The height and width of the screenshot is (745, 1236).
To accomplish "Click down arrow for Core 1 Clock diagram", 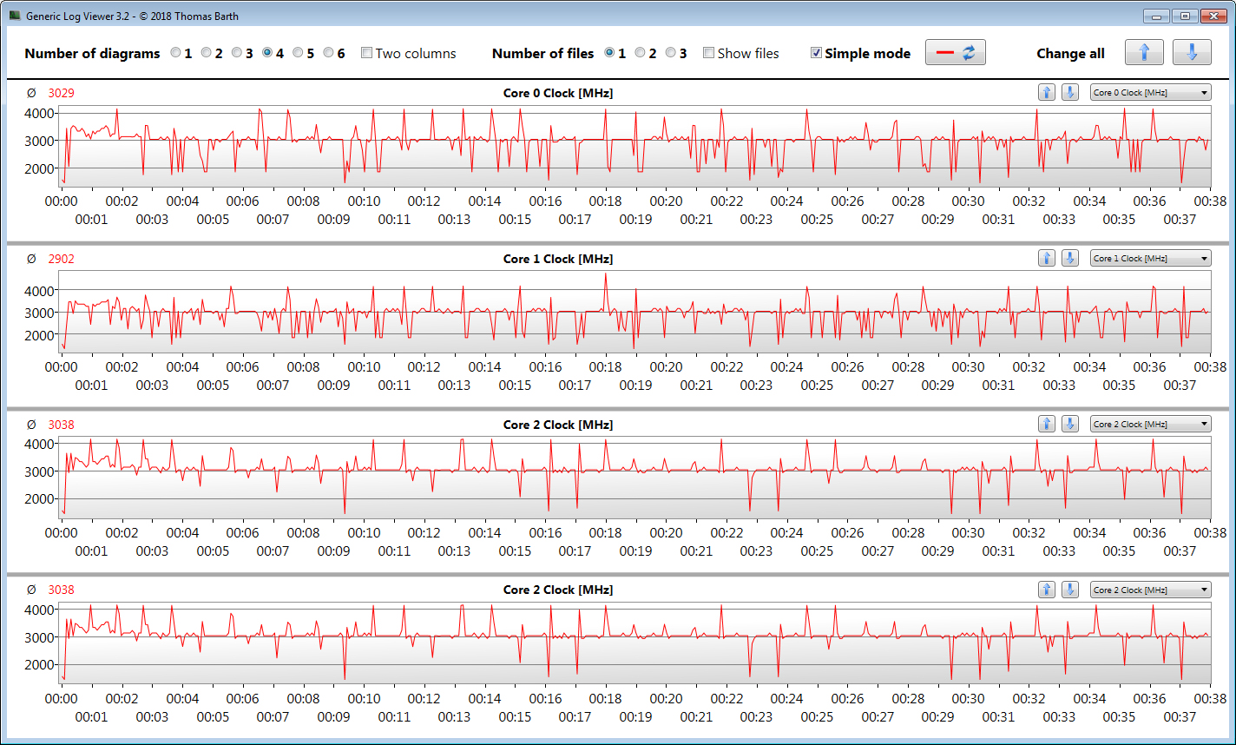I will point(1070,258).
